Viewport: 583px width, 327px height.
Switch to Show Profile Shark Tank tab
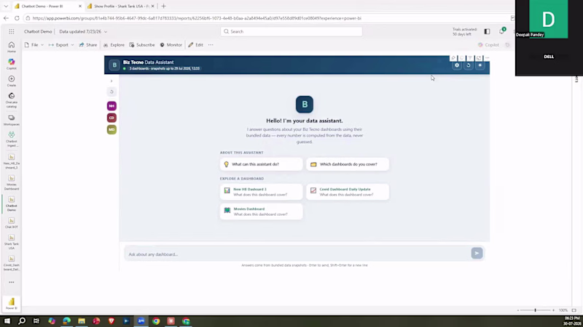pos(121,7)
